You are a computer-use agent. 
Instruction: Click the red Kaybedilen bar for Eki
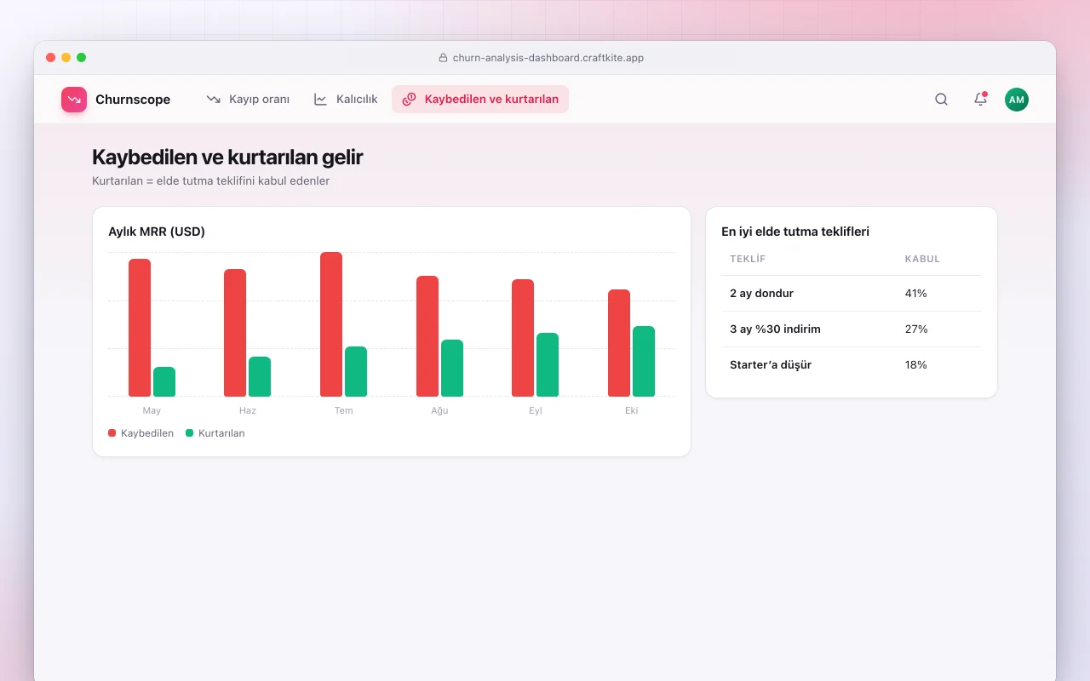click(x=619, y=343)
